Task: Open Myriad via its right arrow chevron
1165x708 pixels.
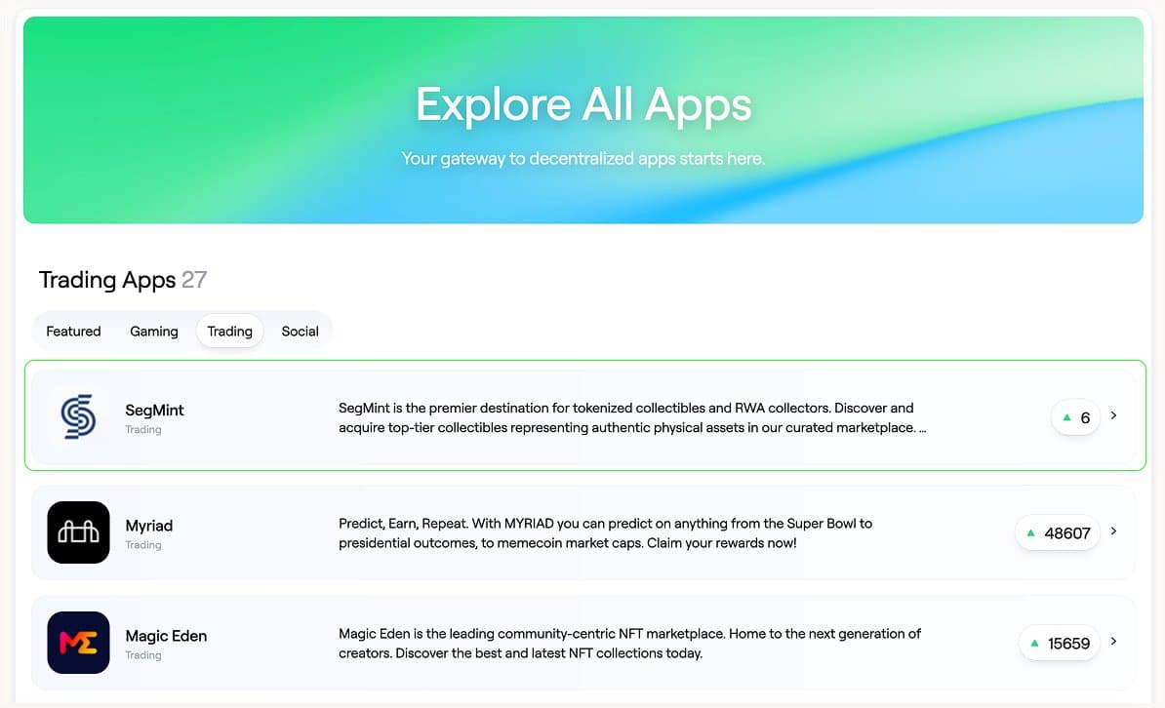Action: click(x=1114, y=532)
